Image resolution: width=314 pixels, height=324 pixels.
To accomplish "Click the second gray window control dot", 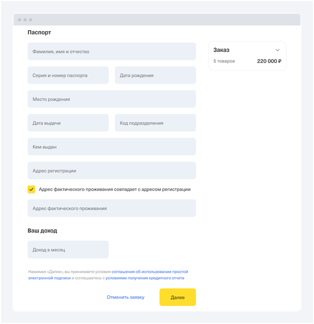I will tap(25, 20).
